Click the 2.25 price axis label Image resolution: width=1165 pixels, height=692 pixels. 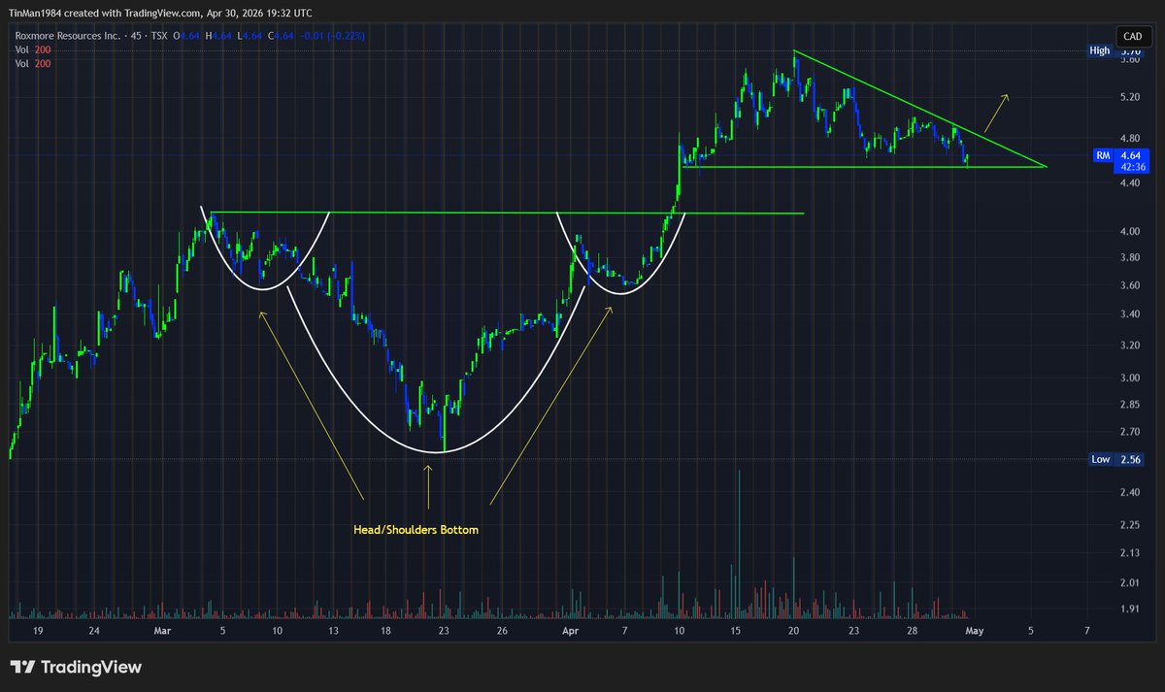(1131, 526)
